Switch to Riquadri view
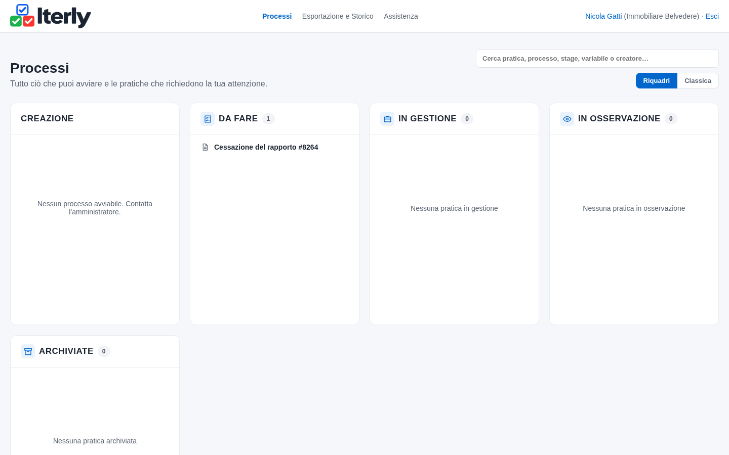Screen dimensions: 729x455 pyautogui.click(x=657, y=81)
